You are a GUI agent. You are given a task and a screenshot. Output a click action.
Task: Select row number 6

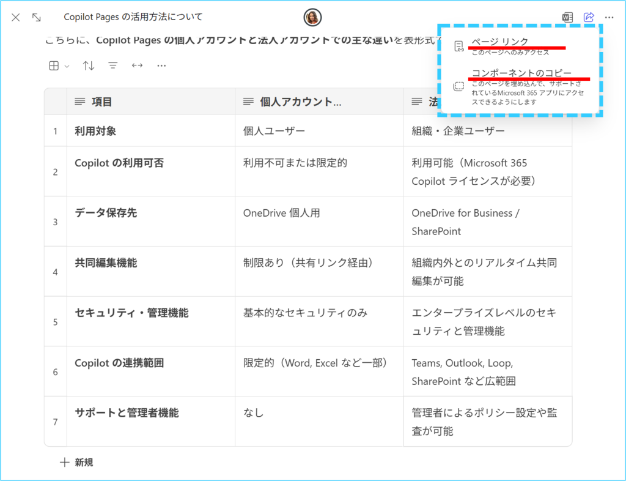tap(56, 371)
